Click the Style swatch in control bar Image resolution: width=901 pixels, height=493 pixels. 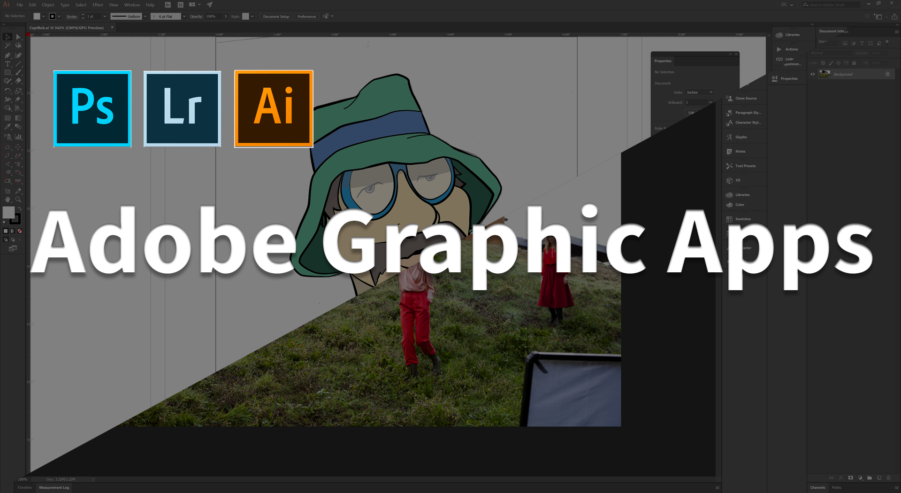(245, 16)
